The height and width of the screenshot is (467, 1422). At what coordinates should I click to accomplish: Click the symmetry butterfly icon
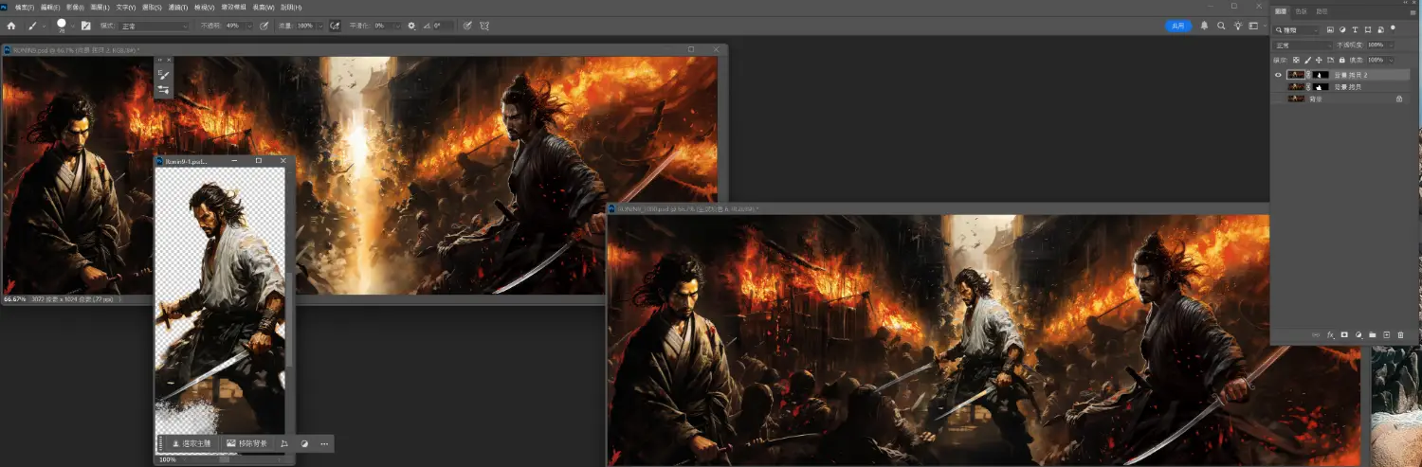(484, 26)
